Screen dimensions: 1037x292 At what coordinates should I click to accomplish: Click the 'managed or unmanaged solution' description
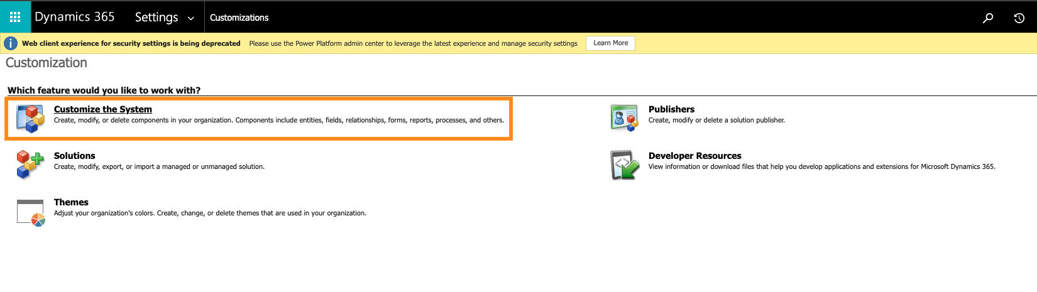point(159,166)
